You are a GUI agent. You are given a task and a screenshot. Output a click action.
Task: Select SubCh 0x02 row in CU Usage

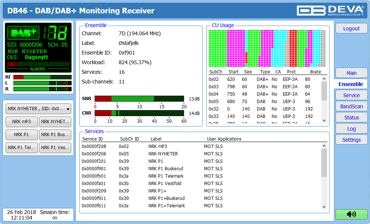[264, 79]
